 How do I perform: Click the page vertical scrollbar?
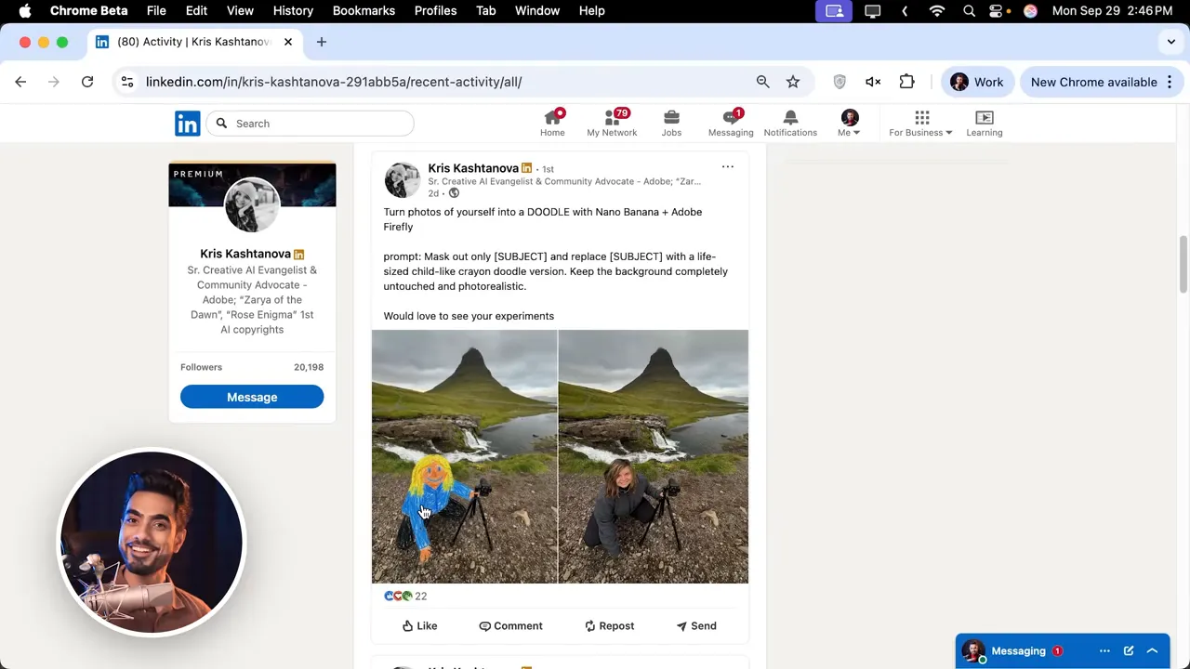click(x=1183, y=265)
